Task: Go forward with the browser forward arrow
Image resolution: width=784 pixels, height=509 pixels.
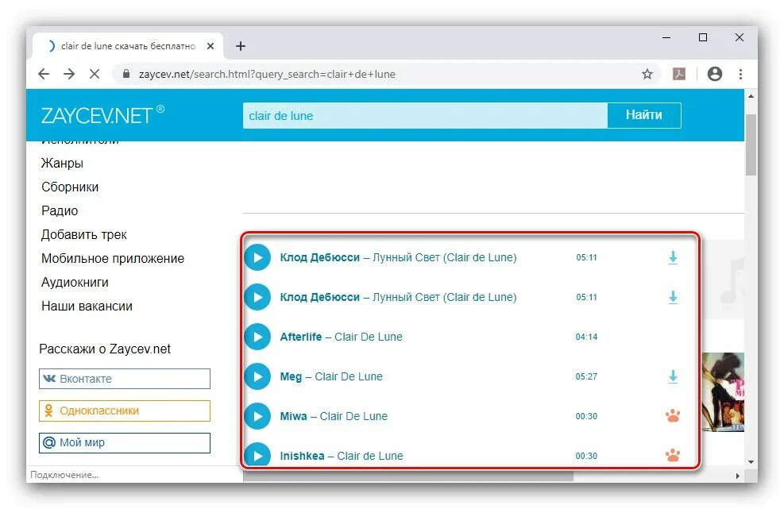Action: coord(69,74)
